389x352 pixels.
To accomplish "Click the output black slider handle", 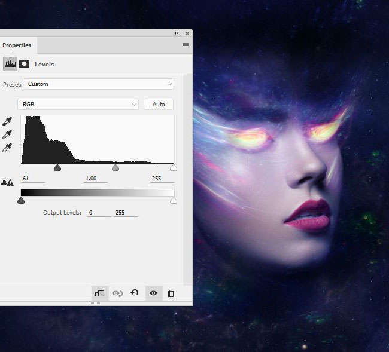I will coord(21,200).
